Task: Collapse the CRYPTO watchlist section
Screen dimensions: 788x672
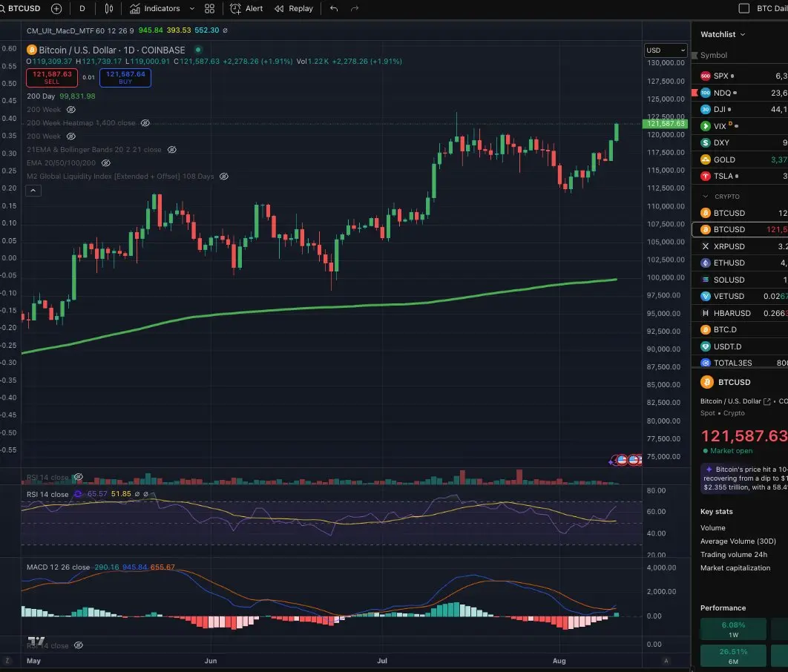Action: tap(705, 197)
